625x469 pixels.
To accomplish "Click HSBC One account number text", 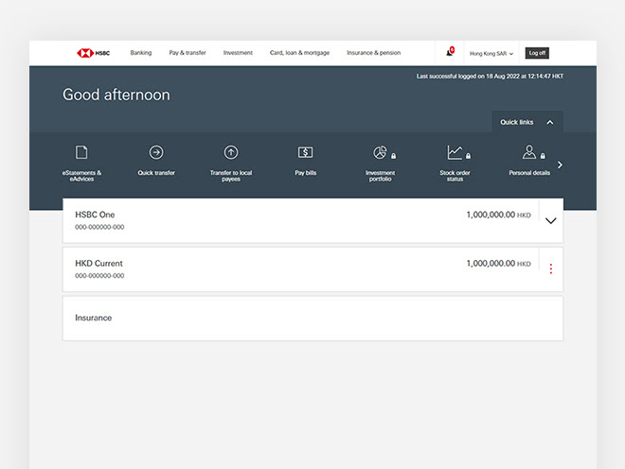I will [99, 227].
